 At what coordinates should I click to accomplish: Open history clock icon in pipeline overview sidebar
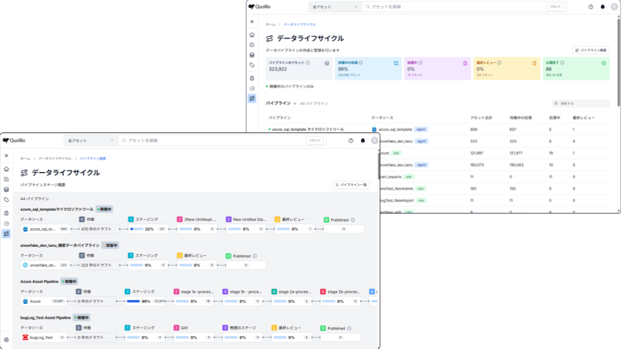click(x=6, y=224)
